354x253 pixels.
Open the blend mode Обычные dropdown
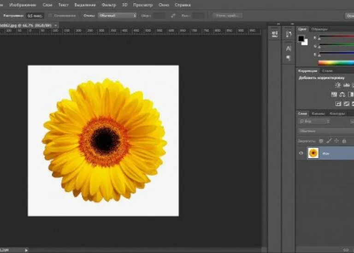[x=326, y=131]
